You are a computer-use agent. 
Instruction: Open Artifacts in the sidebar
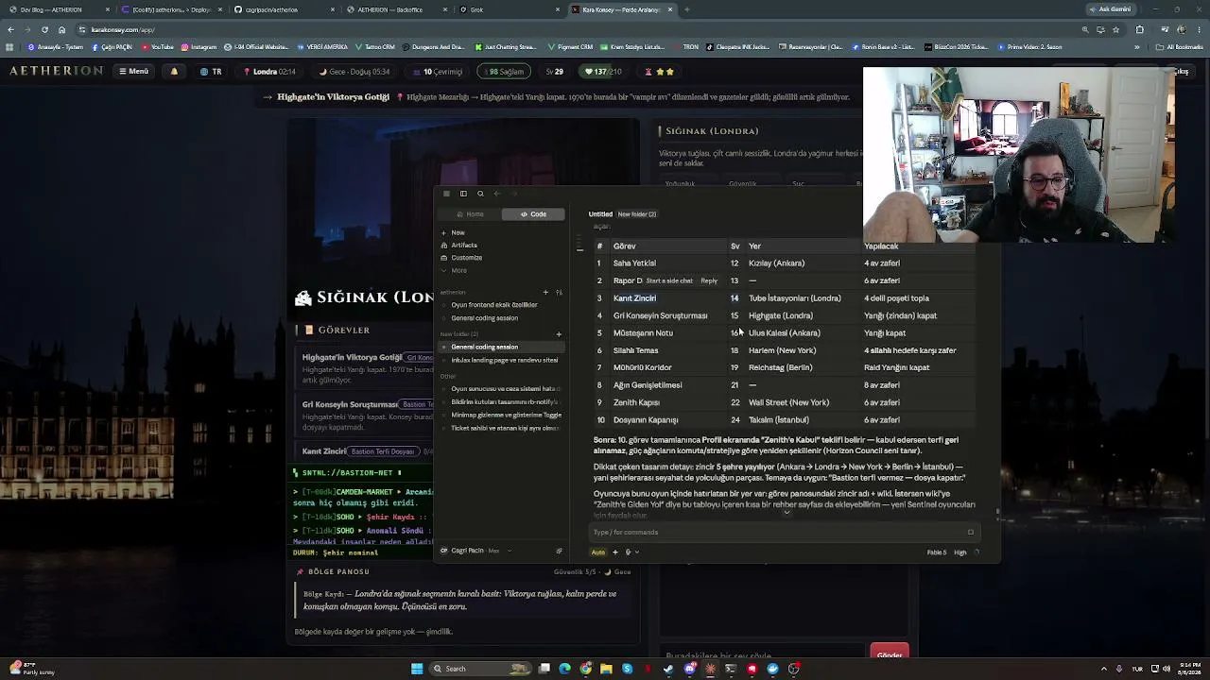tap(463, 245)
